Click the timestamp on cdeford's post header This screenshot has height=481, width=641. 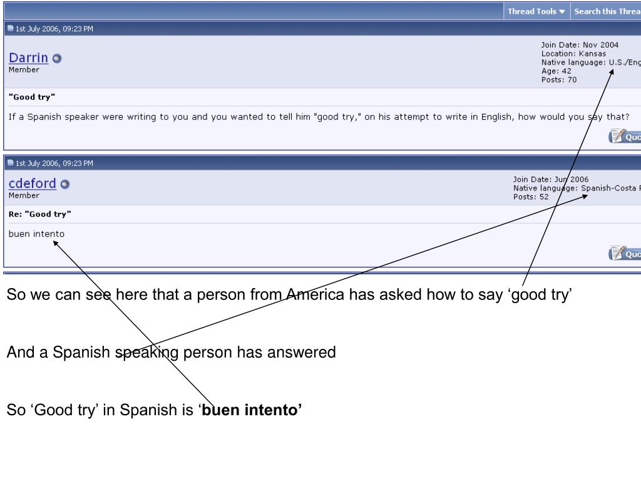tap(54, 163)
